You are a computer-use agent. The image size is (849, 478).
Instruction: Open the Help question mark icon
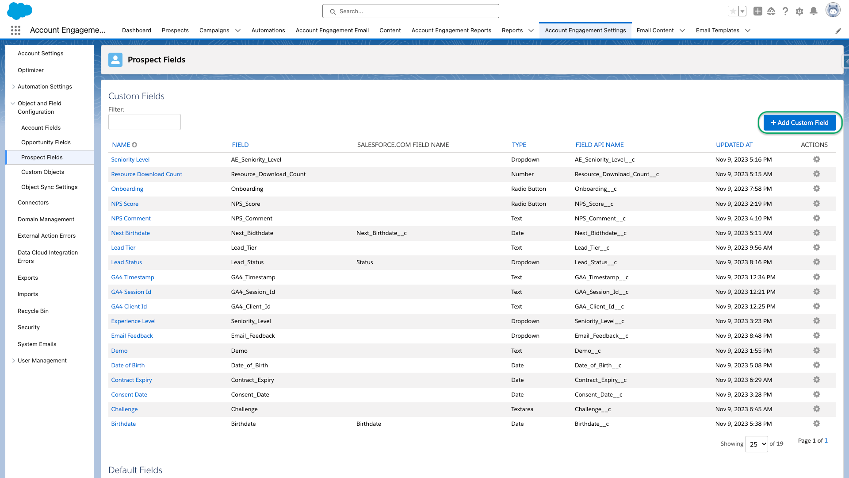point(785,12)
